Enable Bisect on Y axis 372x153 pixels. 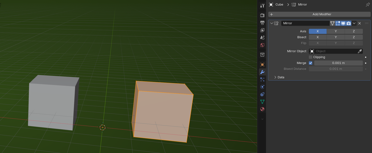pyautogui.click(x=336, y=37)
